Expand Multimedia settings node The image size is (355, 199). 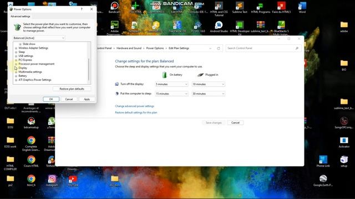click(16, 72)
